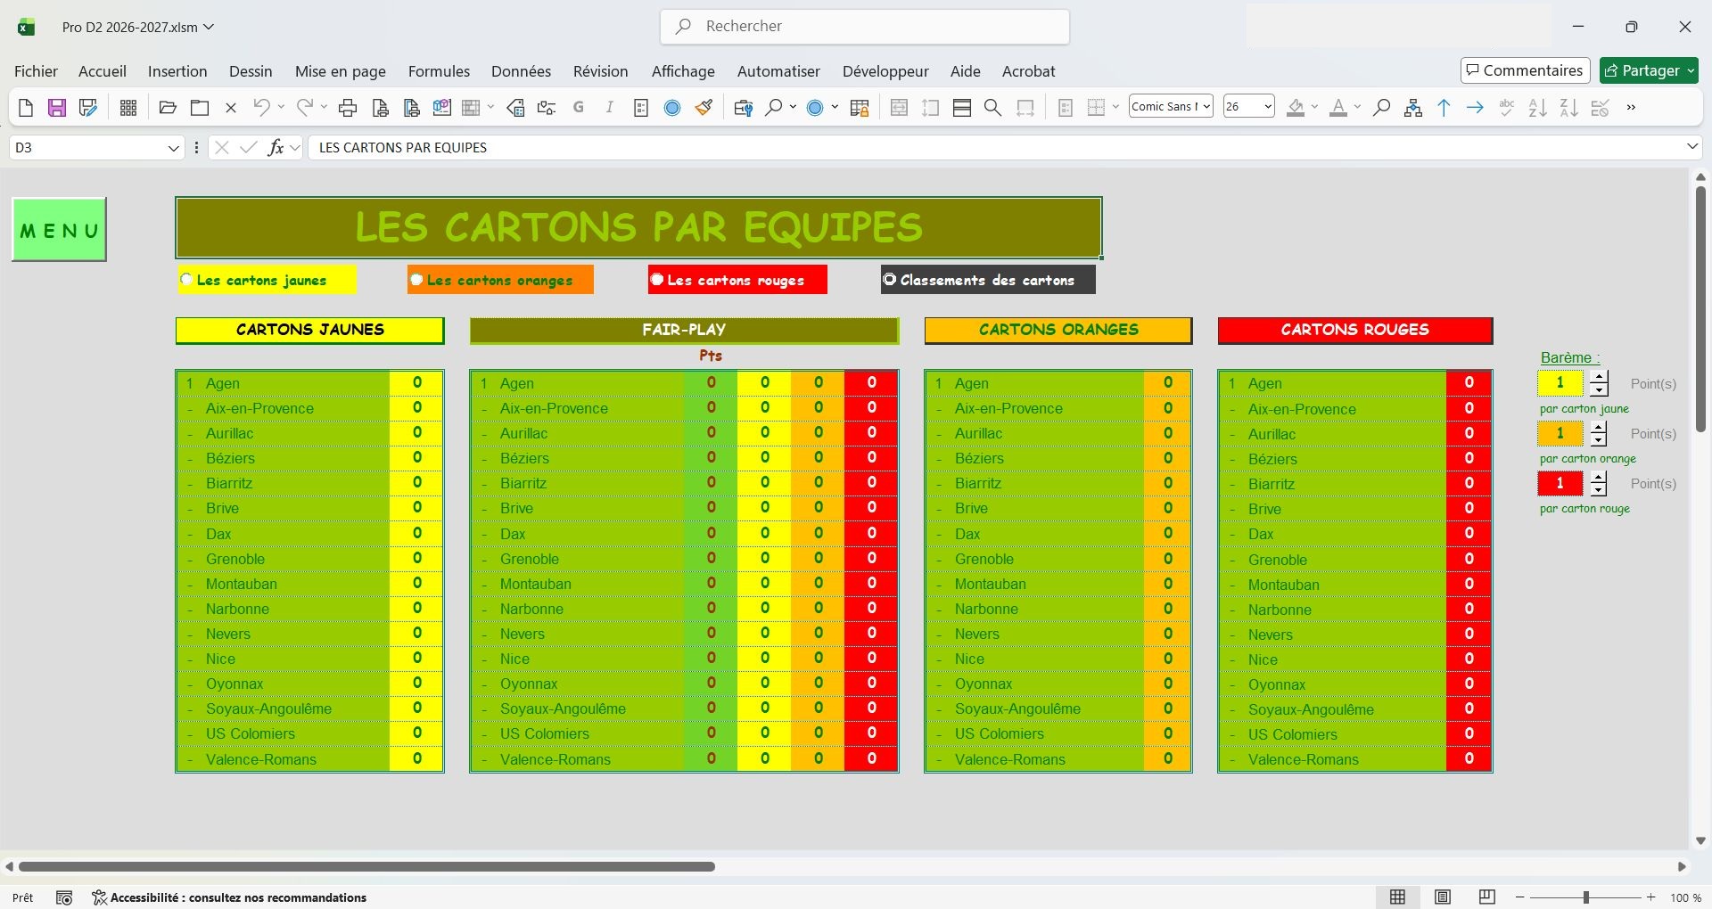
Task: Switch to Page Break Preview in status bar
Action: [1486, 897]
